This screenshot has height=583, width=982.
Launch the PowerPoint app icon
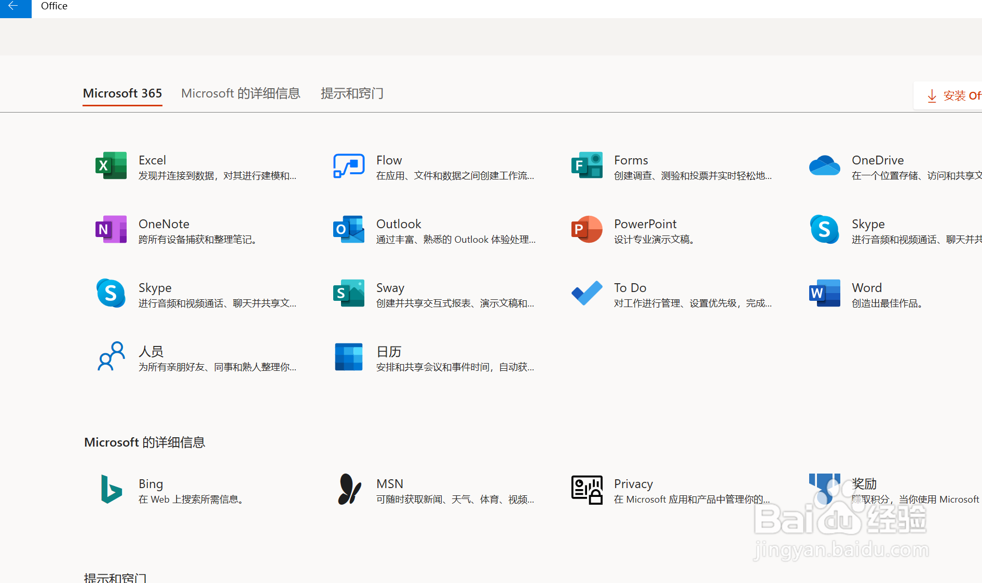pyautogui.click(x=587, y=230)
